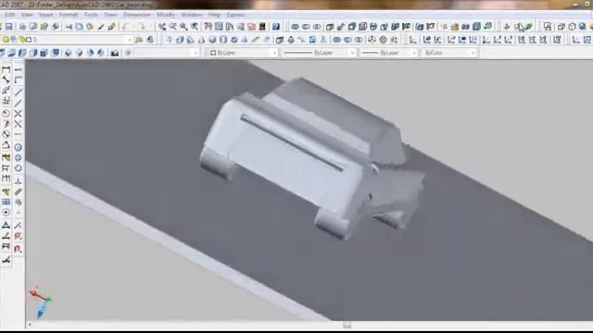Open the Express menu
This screenshot has width=593, height=333.
(x=235, y=15)
